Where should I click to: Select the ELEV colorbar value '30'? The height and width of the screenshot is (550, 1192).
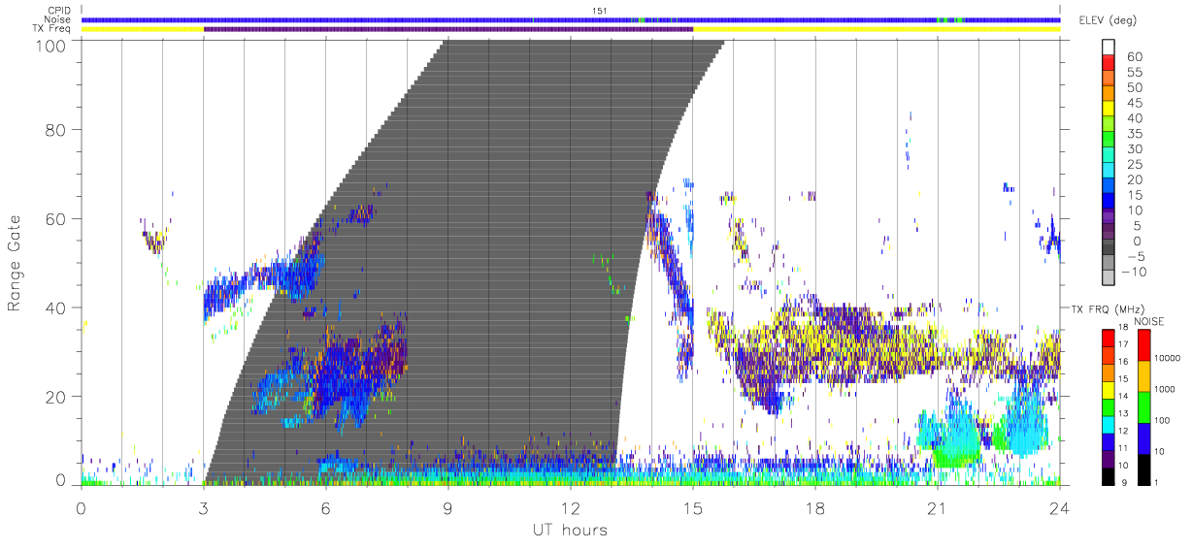[x=1135, y=148]
